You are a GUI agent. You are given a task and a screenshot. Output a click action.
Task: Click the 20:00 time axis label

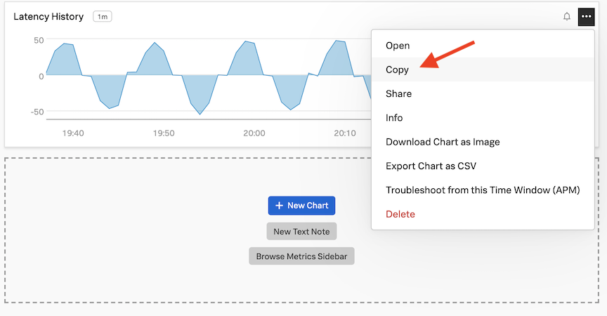coord(254,133)
